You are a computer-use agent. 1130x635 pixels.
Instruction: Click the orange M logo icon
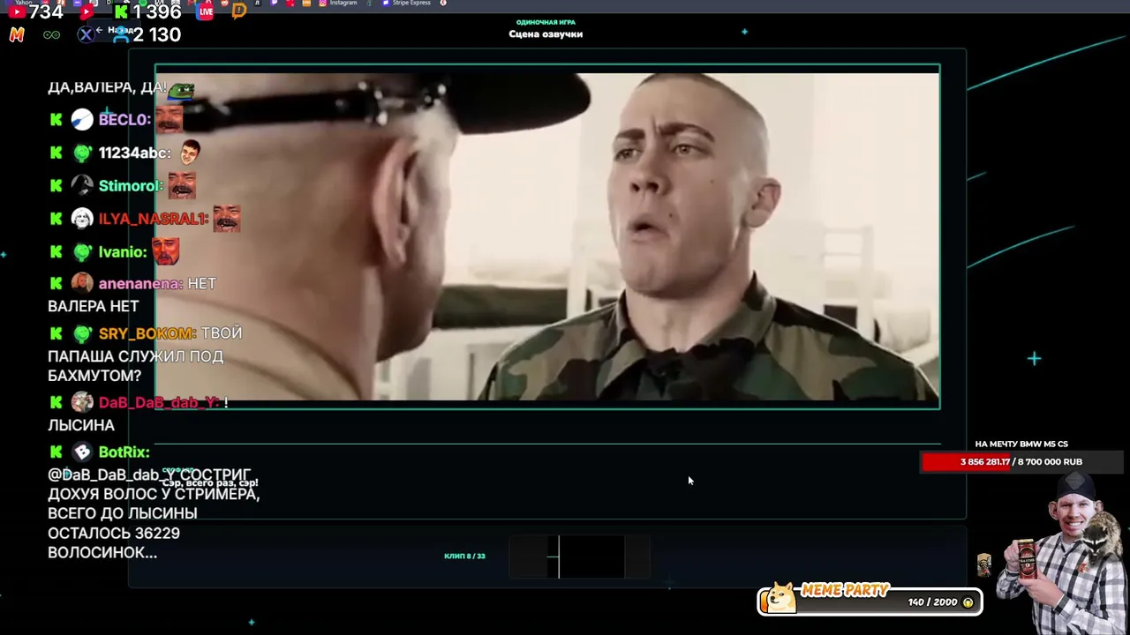17,35
